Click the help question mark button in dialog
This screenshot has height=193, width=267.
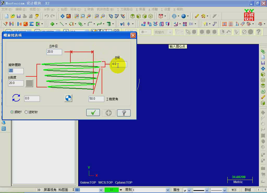pos(124,113)
